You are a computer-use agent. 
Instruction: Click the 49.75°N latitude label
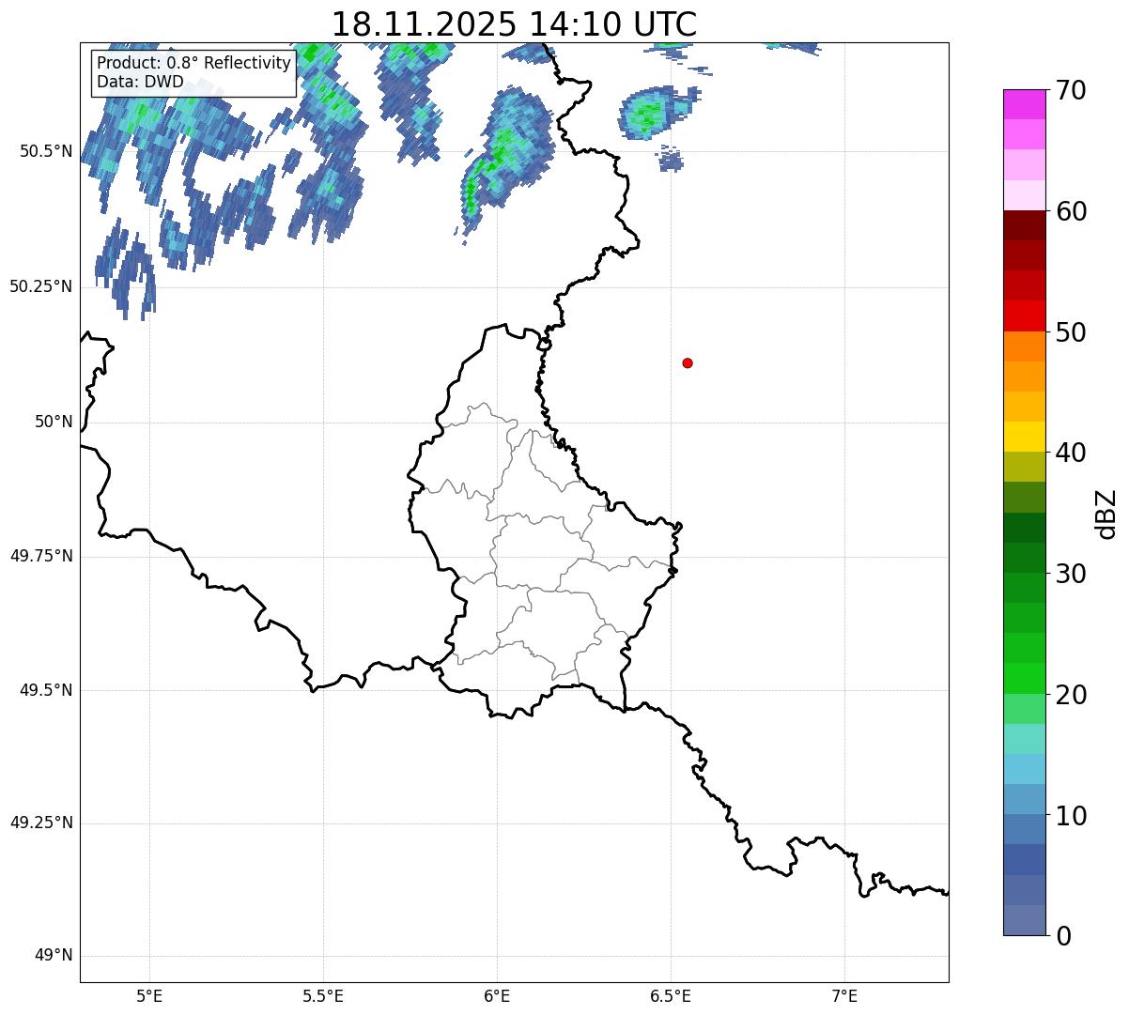40,556
